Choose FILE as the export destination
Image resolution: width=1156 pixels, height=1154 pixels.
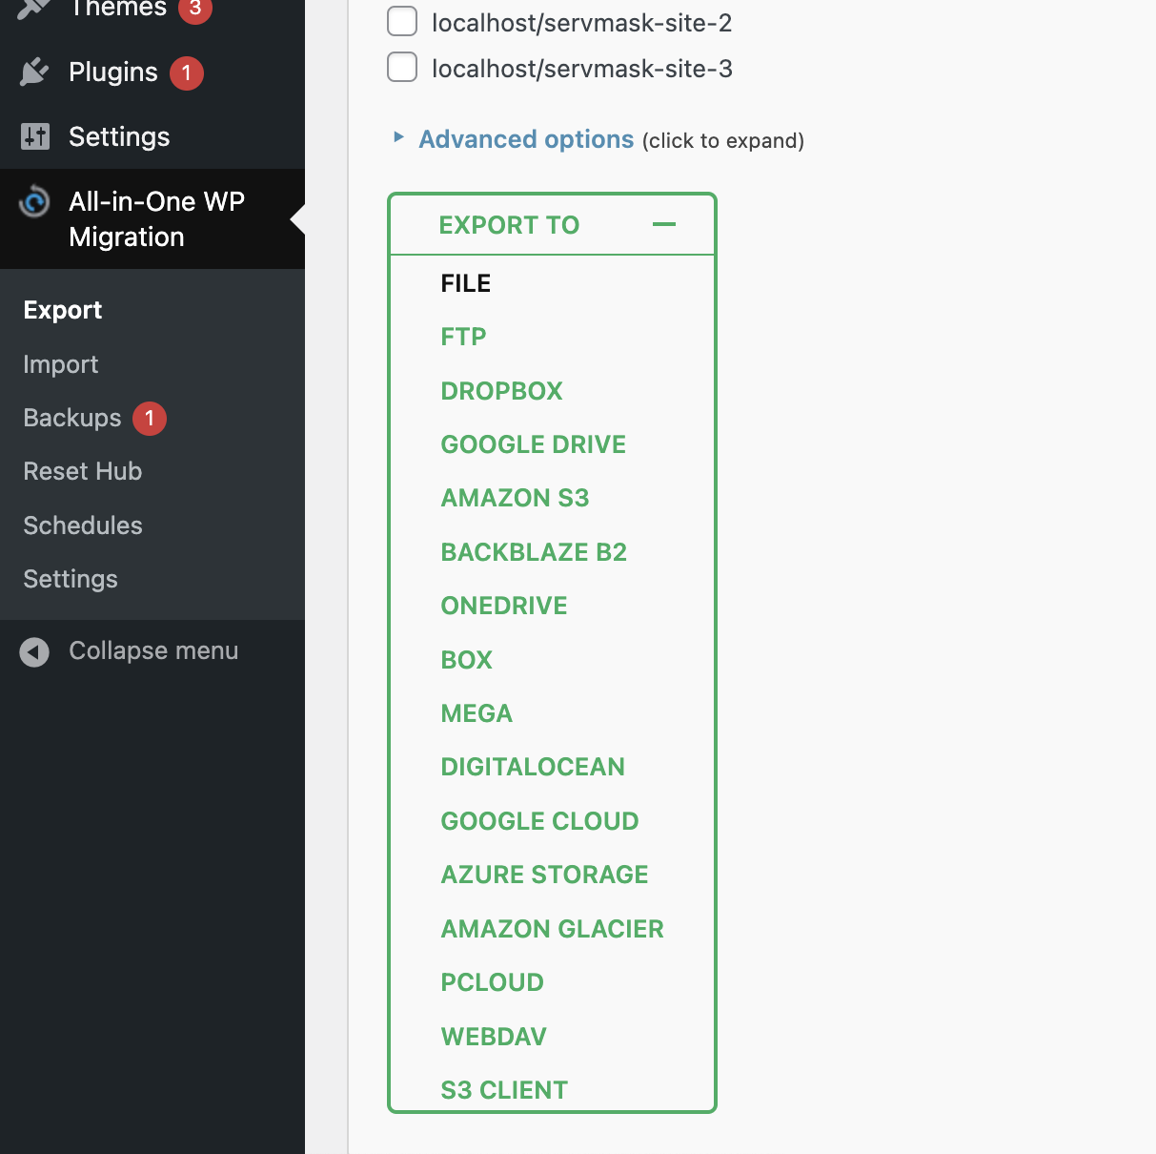(466, 283)
